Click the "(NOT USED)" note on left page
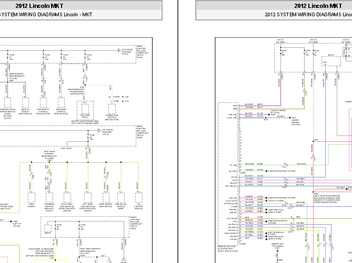This screenshot has height=263, width=352. (66, 149)
